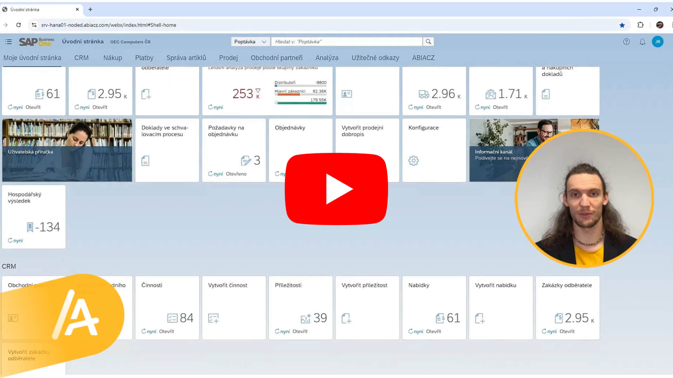
Task: Open the CRM tab
Action: [81, 58]
